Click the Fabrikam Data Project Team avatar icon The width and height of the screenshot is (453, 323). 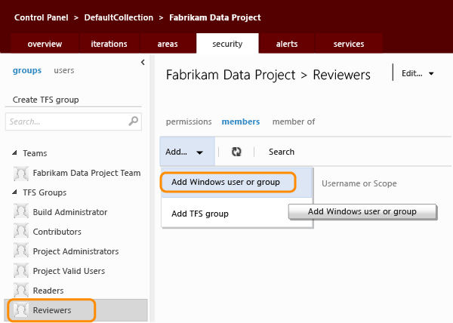click(x=21, y=174)
